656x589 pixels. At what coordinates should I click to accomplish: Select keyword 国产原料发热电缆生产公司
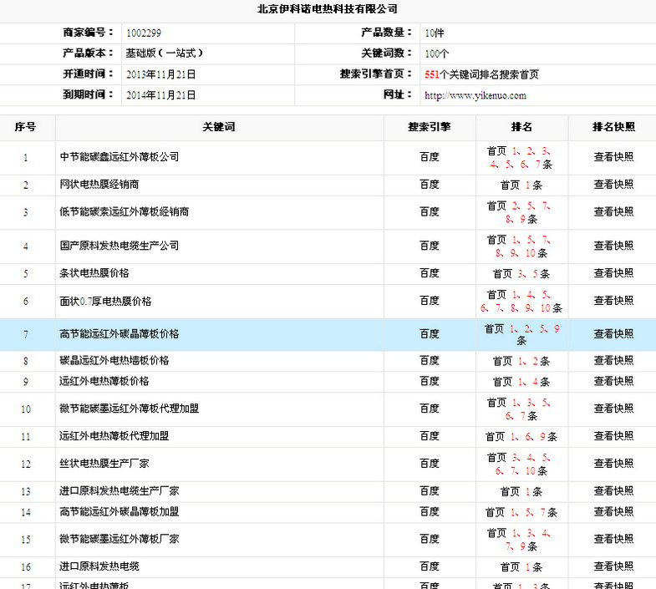point(120,246)
